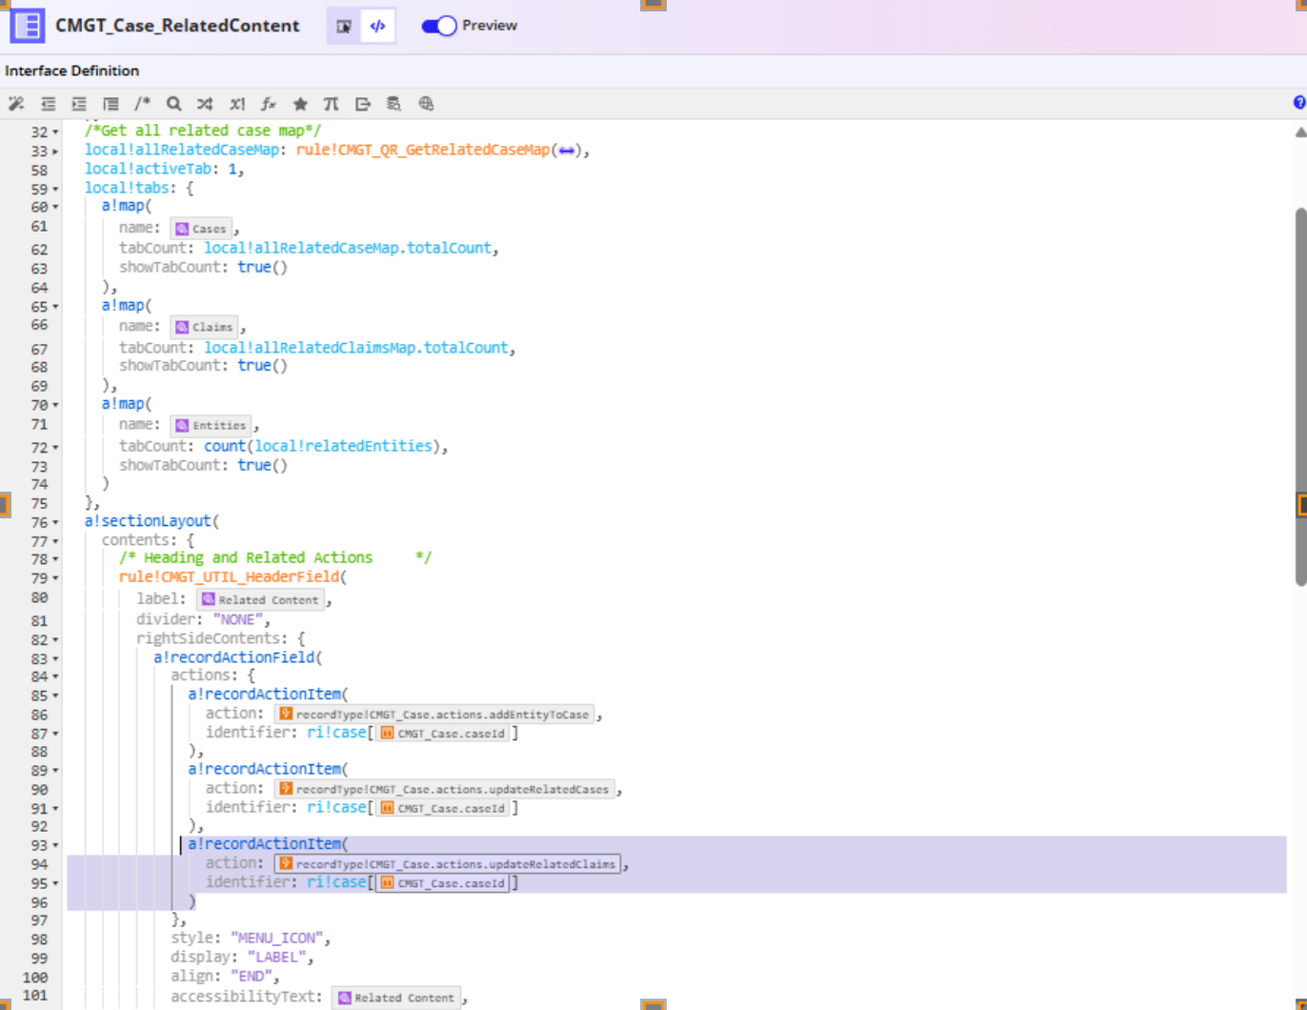Screen dimensions: 1307x1010
Task: Open the updateRelatedClaims record action reference
Action: pyautogui.click(x=448, y=864)
